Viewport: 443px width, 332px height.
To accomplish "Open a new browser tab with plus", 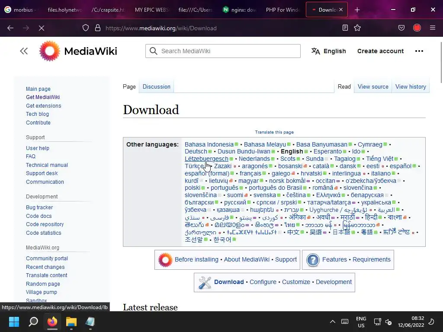I will point(357,10).
